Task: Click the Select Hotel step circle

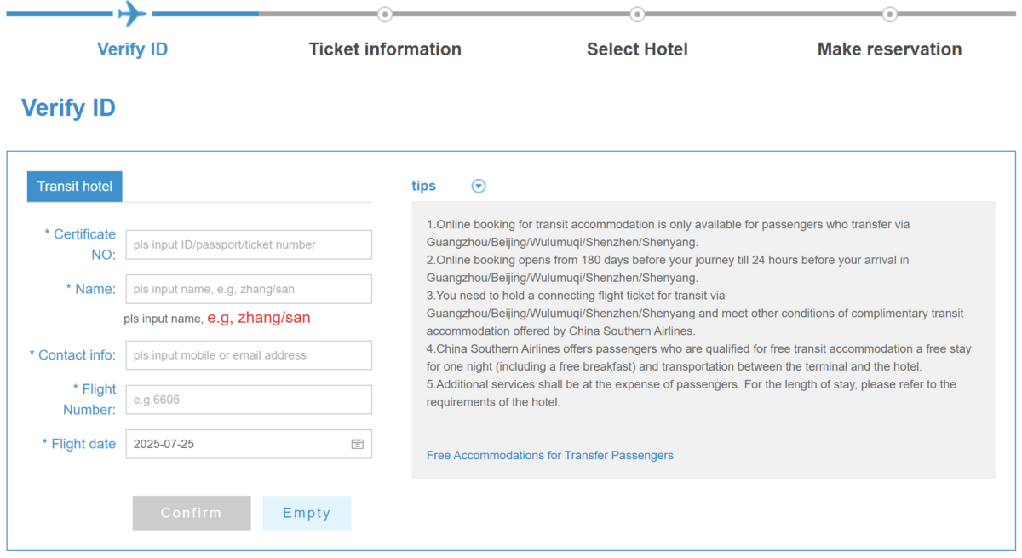Action: (x=637, y=14)
